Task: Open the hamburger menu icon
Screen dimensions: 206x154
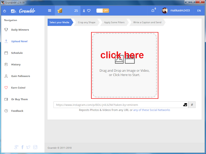Action: 50,11
